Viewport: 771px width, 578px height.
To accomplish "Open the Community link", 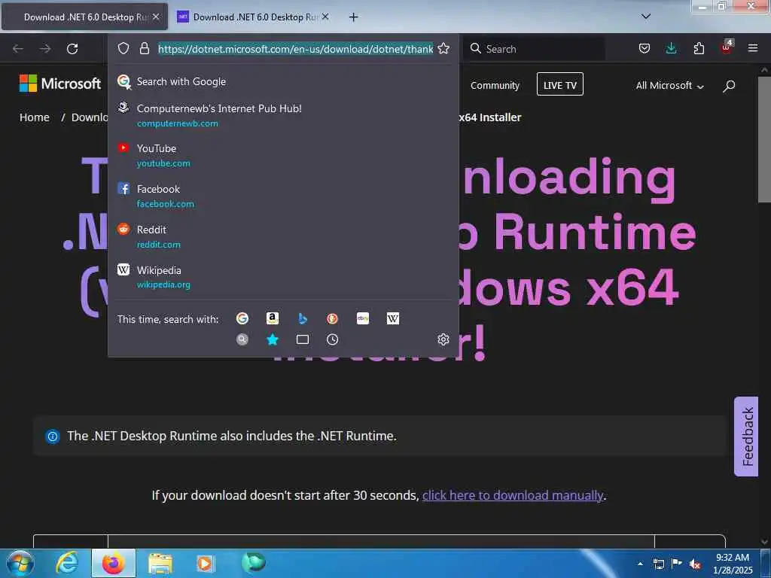I will (x=495, y=86).
